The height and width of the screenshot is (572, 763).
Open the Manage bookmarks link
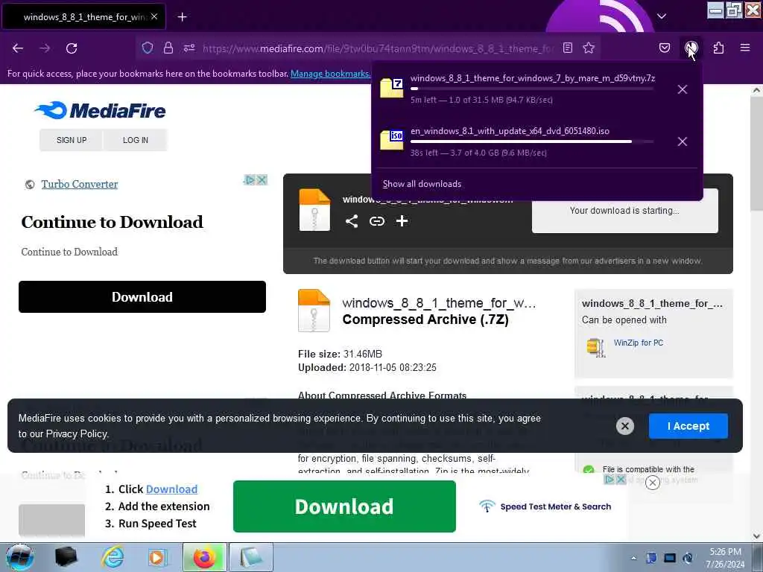pos(330,74)
